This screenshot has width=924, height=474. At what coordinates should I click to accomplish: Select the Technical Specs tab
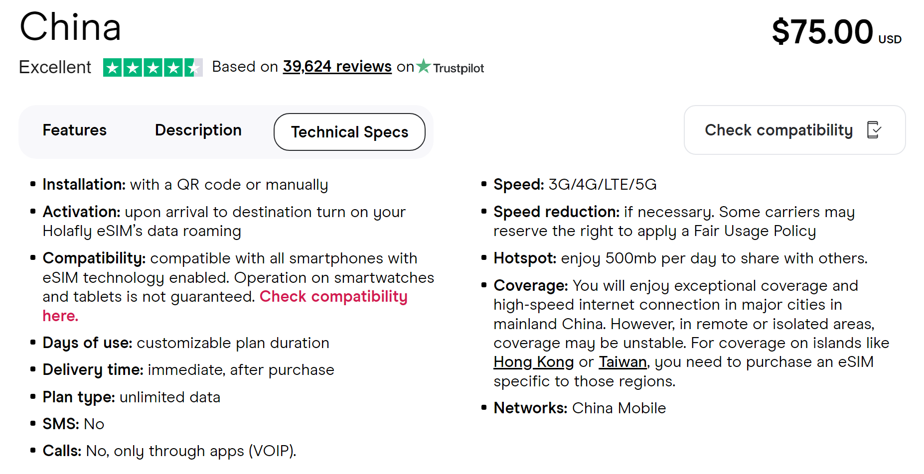coord(349,132)
